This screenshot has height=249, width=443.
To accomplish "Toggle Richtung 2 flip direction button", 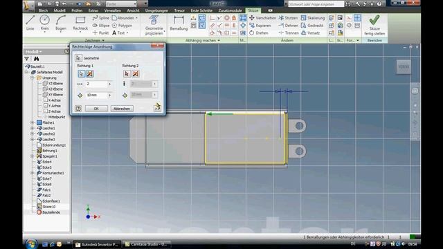I will [x=136, y=74].
